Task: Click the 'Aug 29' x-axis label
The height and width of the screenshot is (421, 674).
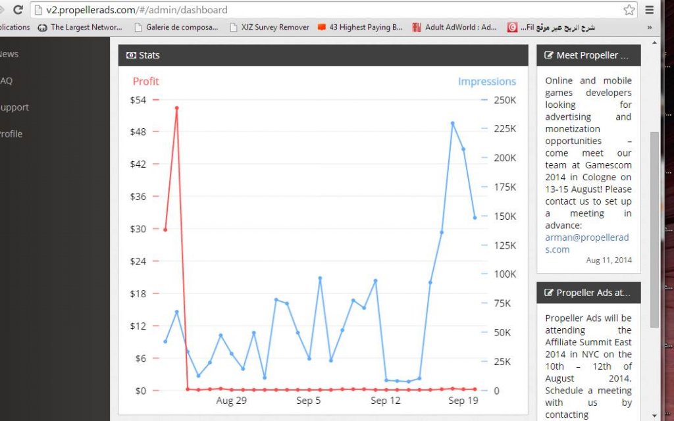Action: pos(231,401)
